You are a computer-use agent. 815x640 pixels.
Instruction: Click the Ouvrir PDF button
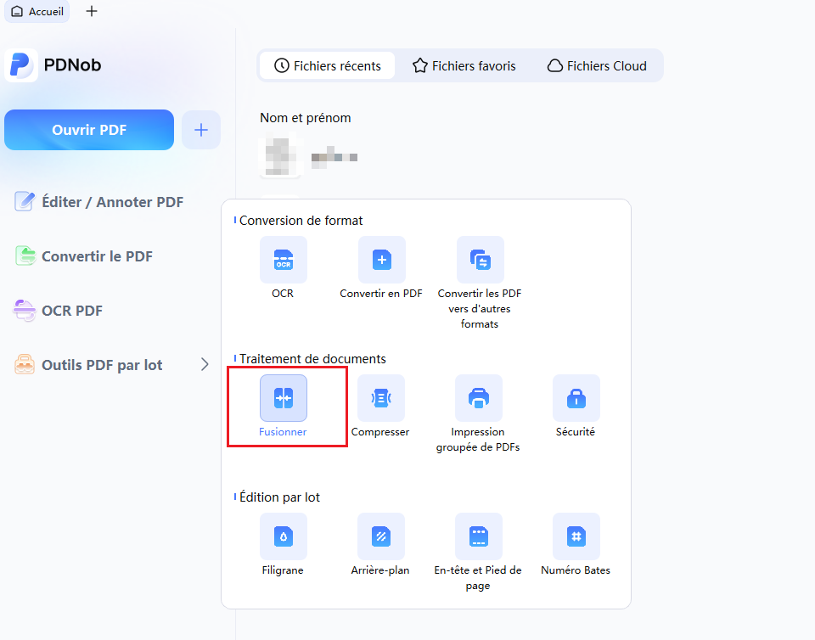point(89,130)
